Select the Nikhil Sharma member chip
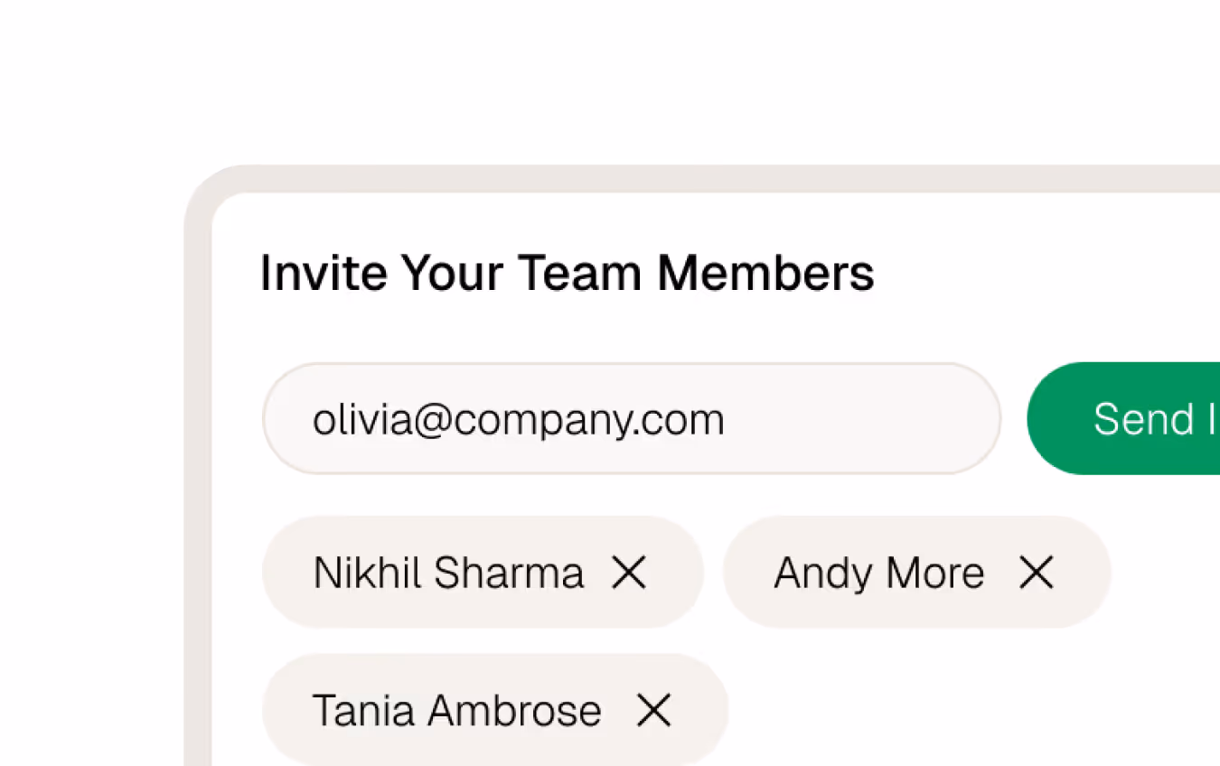Image resolution: width=1220 pixels, height=766 pixels. pos(449,573)
